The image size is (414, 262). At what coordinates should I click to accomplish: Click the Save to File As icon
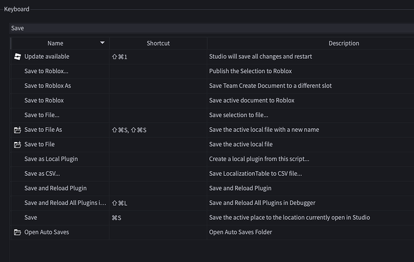pos(17,130)
